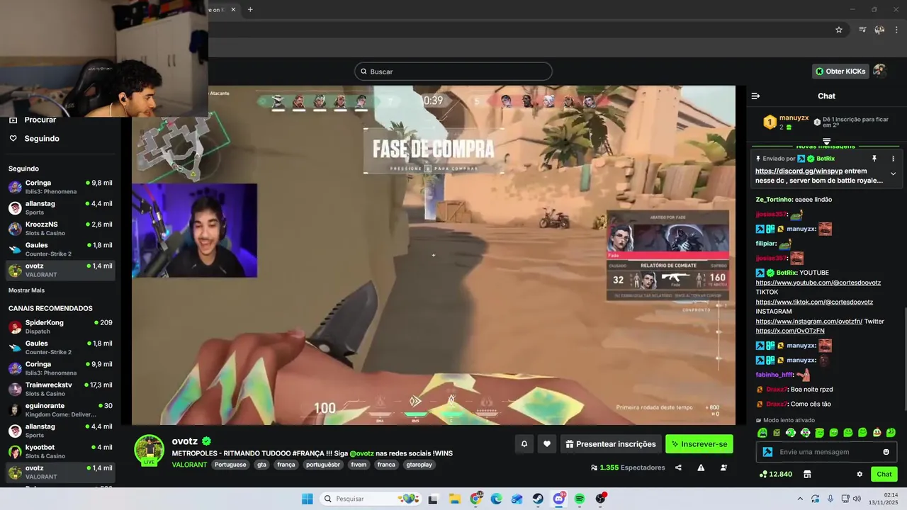The image size is (907, 510).
Task: Open Windows Start menu
Action: pyautogui.click(x=307, y=499)
